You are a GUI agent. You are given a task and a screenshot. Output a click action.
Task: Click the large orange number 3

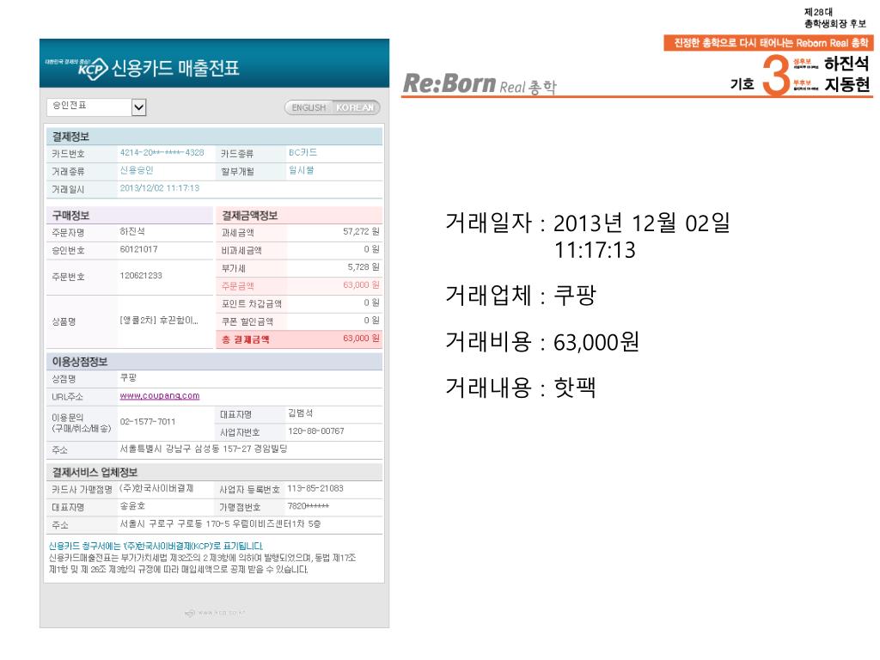point(776,76)
